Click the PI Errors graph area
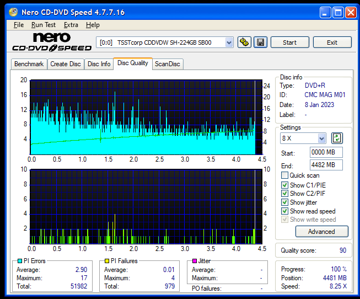Screen dimensions: 360x299 tap(146, 117)
